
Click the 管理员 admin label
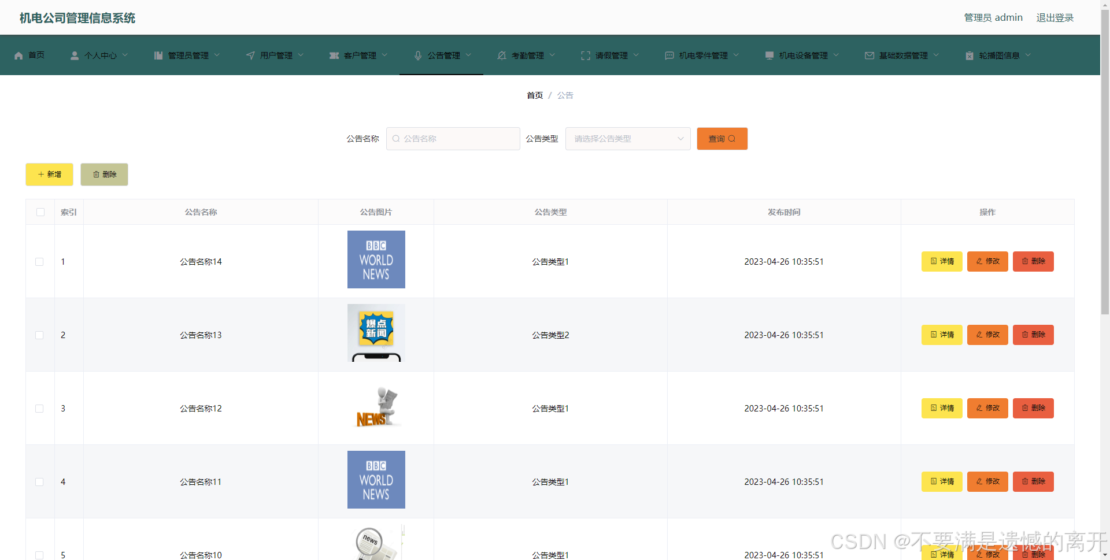coord(993,18)
